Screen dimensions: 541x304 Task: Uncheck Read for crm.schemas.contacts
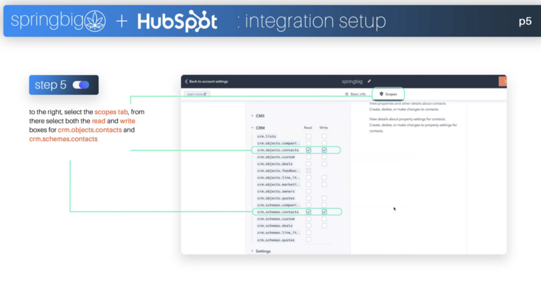click(309, 212)
